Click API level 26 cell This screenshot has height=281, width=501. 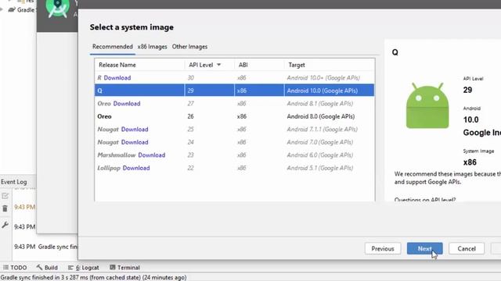(190, 116)
